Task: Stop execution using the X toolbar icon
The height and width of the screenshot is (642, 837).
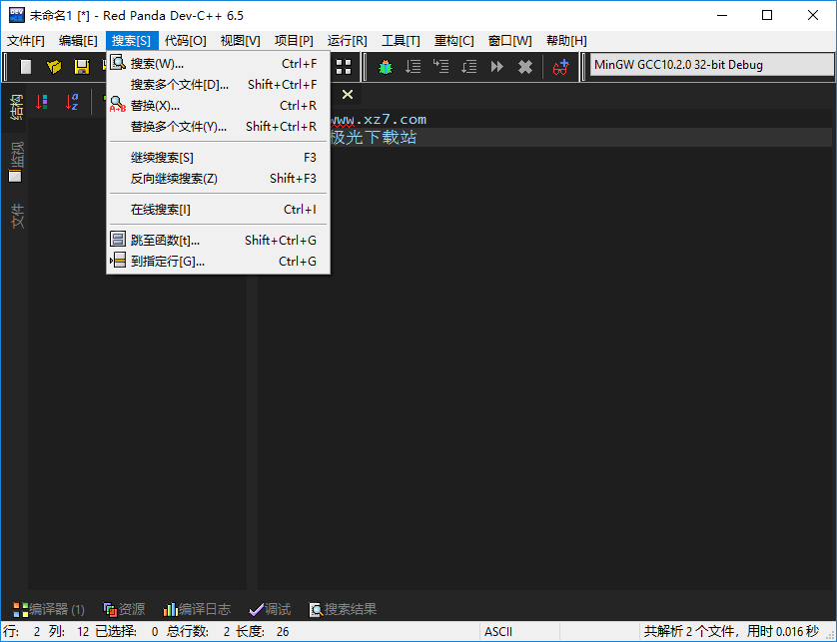Action: 527,67
